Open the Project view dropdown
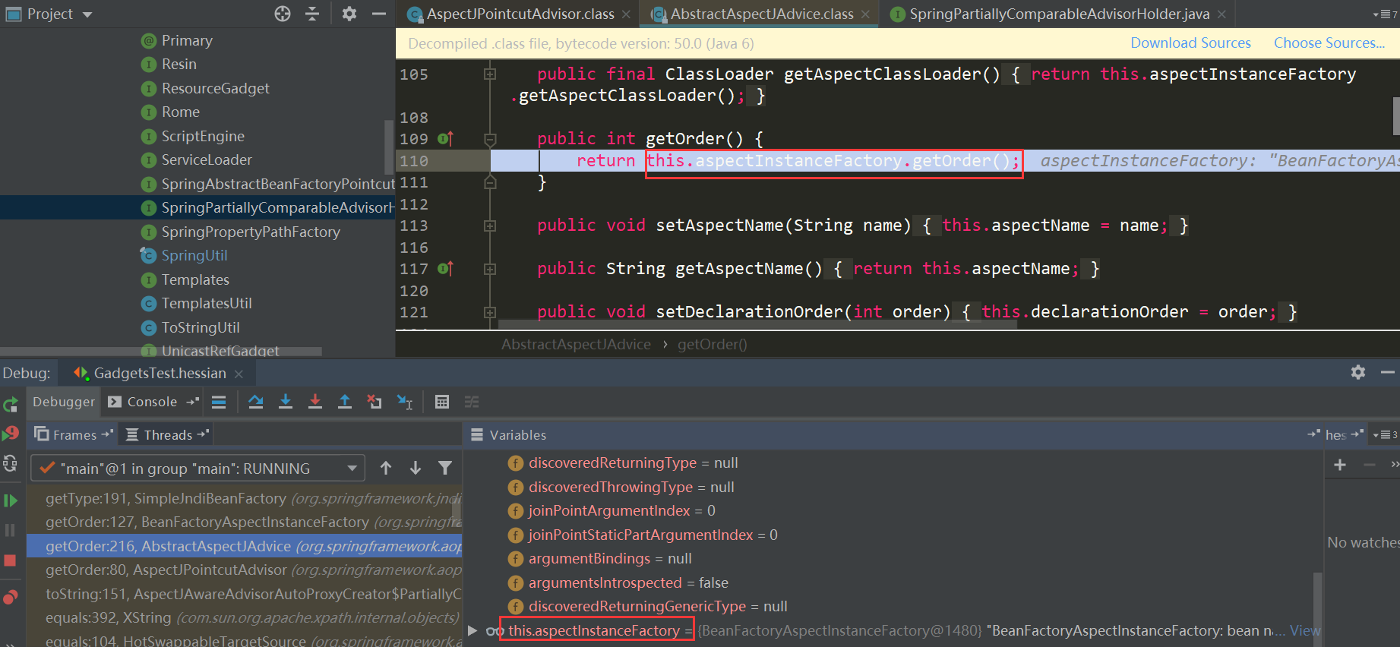The image size is (1400, 647). point(87,14)
